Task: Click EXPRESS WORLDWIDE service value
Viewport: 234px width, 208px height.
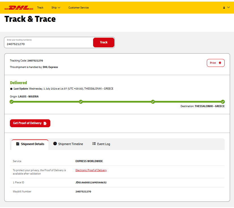Action: pyautogui.click(x=89, y=161)
